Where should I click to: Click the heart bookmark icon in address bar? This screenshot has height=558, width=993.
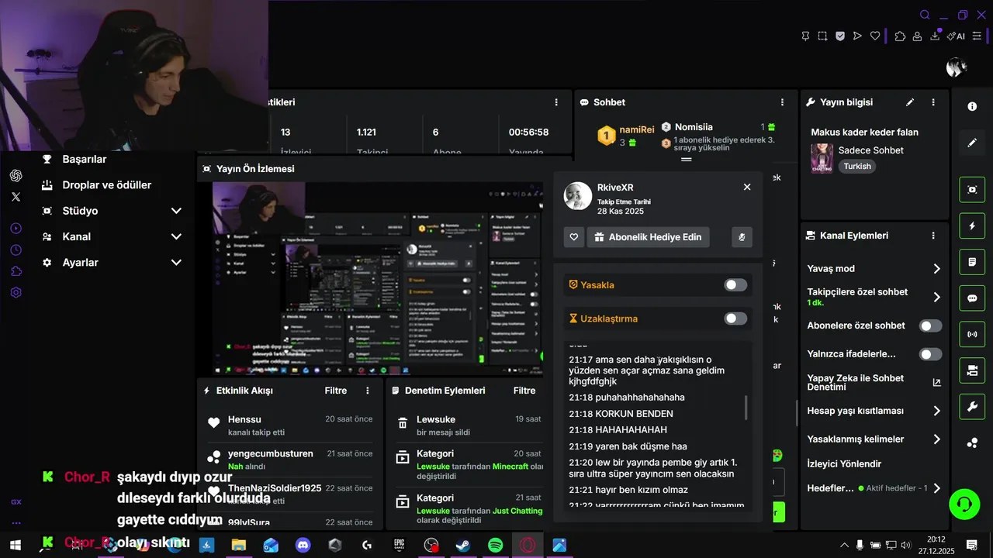(875, 36)
